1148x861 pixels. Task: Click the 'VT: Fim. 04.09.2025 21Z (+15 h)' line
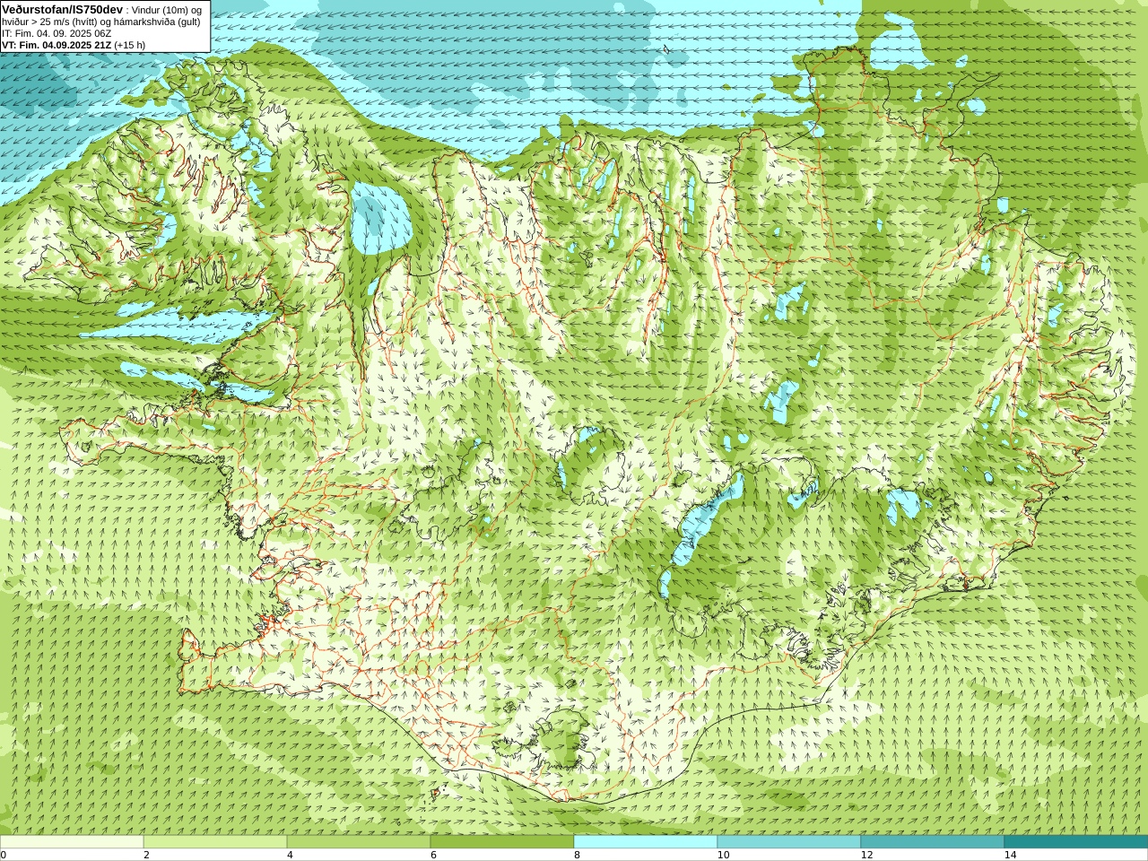[74, 45]
